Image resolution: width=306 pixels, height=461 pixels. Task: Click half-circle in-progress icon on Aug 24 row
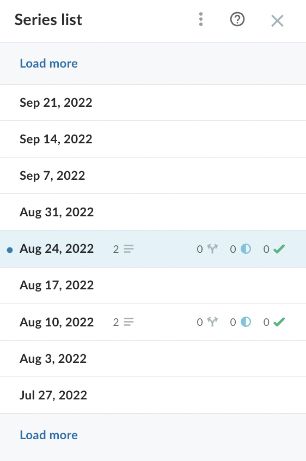246,248
